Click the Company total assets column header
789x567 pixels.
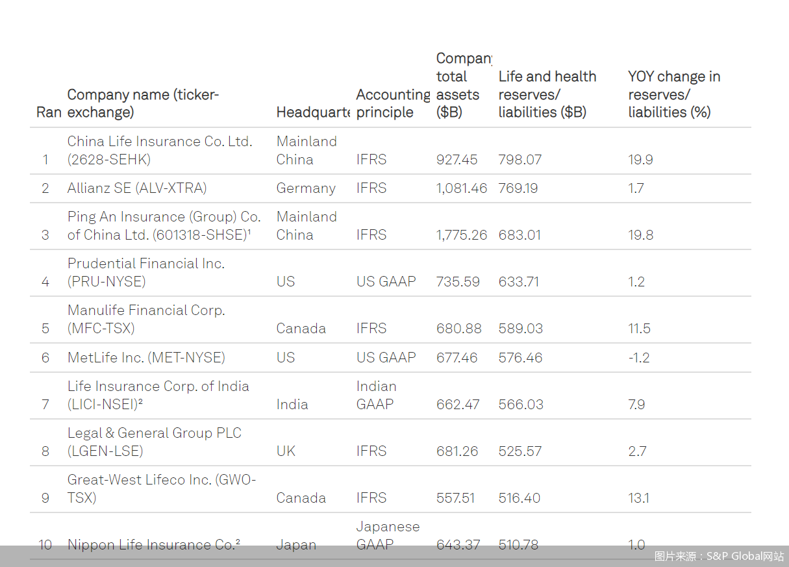[x=462, y=85]
